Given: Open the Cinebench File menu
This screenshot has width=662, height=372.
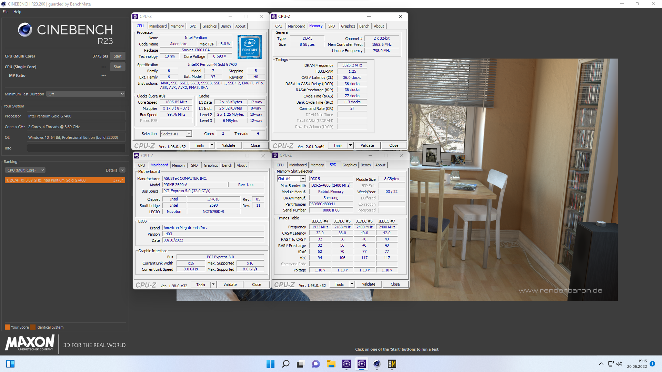Looking at the screenshot, I should click(6, 12).
